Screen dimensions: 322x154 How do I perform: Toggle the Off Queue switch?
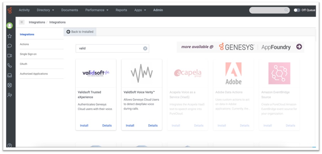point(297,10)
